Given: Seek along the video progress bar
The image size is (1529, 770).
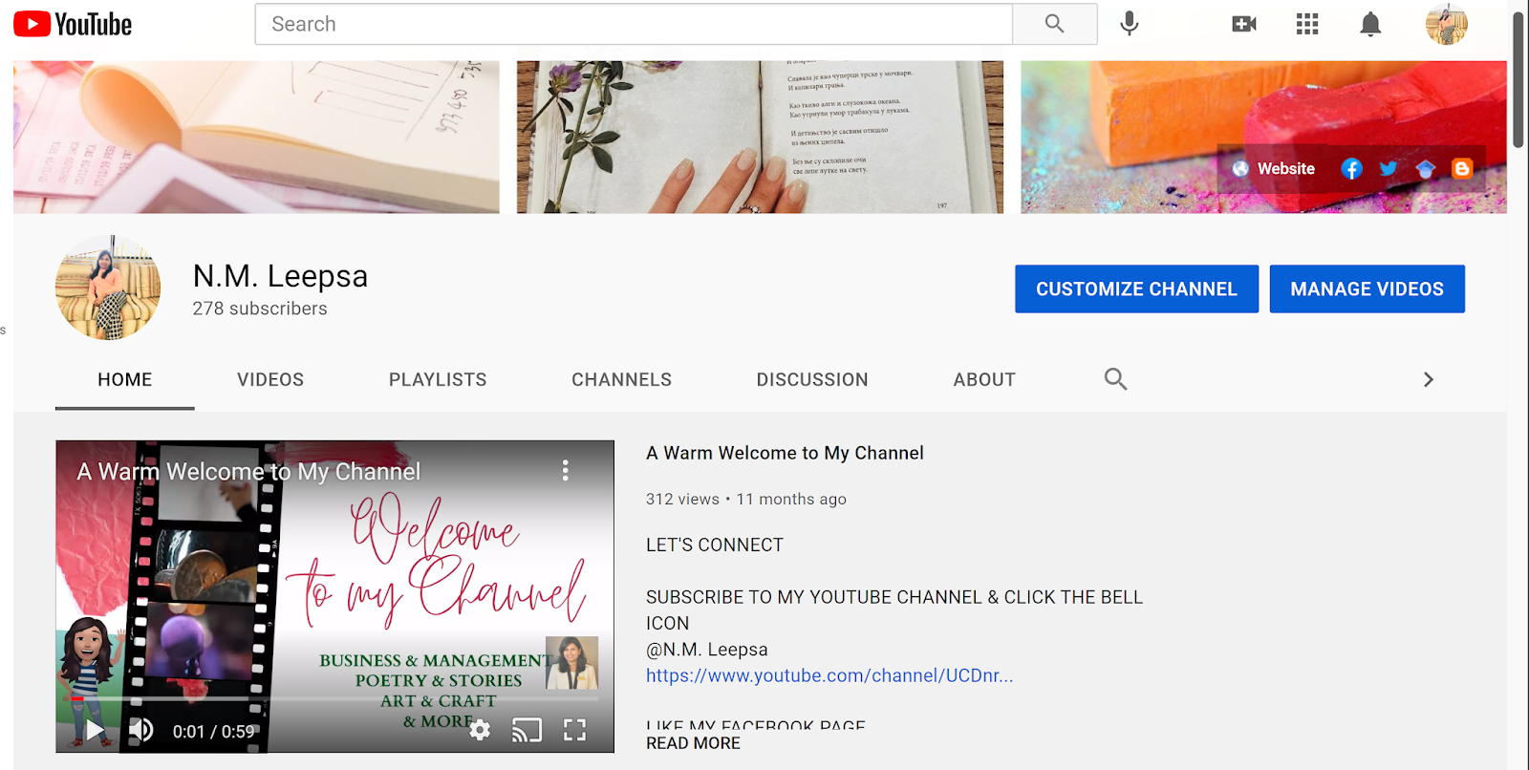Looking at the screenshot, I should (x=334, y=699).
